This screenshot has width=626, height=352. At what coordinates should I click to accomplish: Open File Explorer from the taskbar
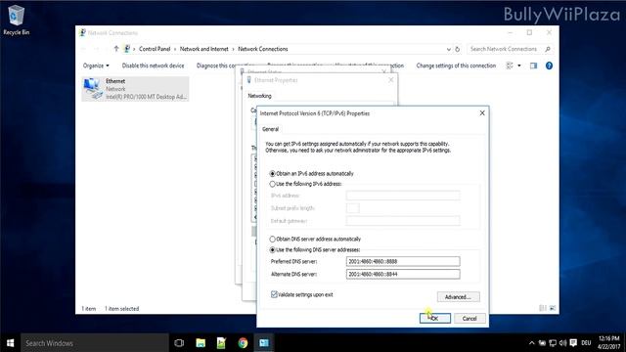(201, 343)
